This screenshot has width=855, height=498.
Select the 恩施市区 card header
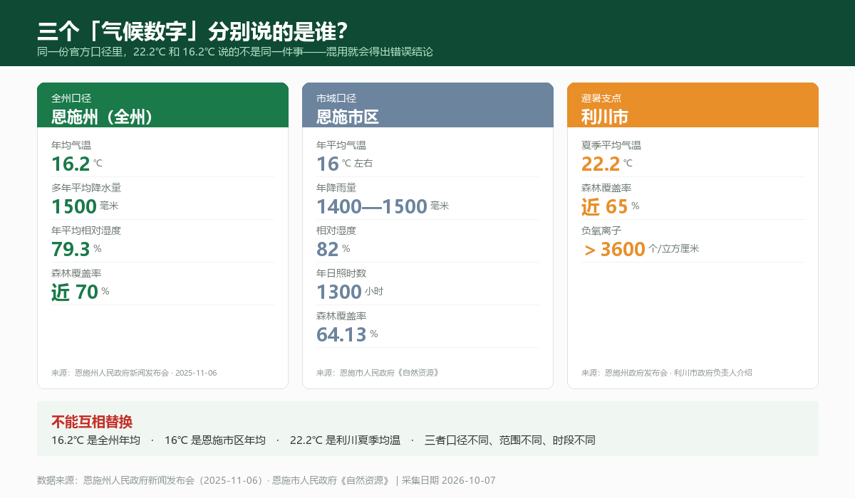click(427, 105)
